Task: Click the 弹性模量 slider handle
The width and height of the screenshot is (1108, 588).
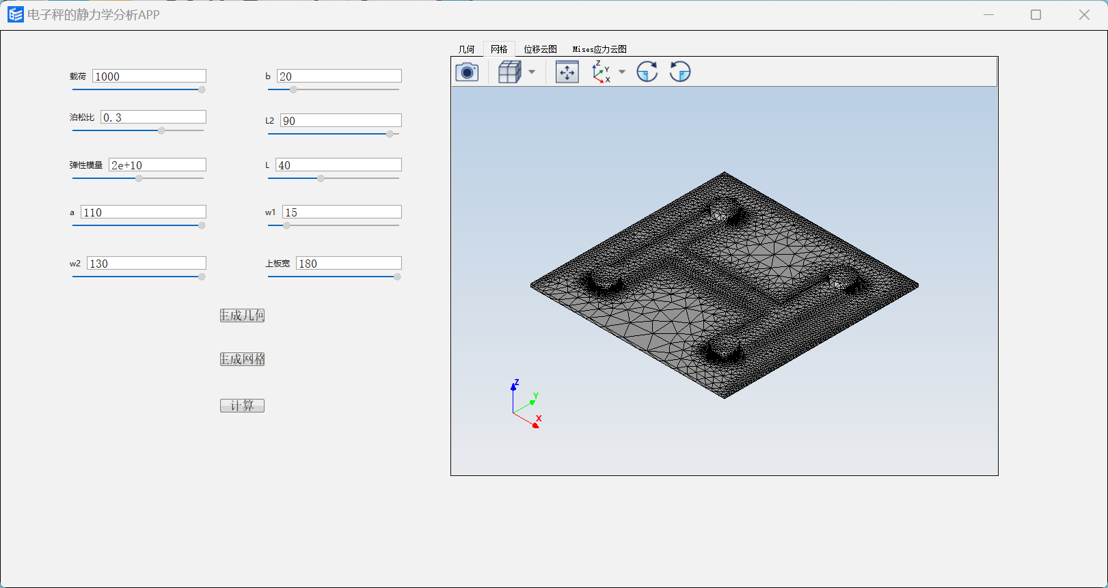Action: 139,178
